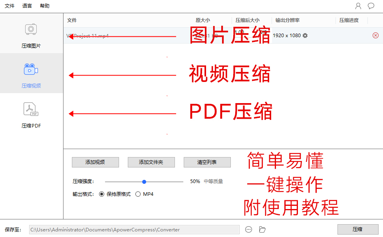383x237 pixels.
Task: Click the 50% compression value text
Action: (195, 181)
